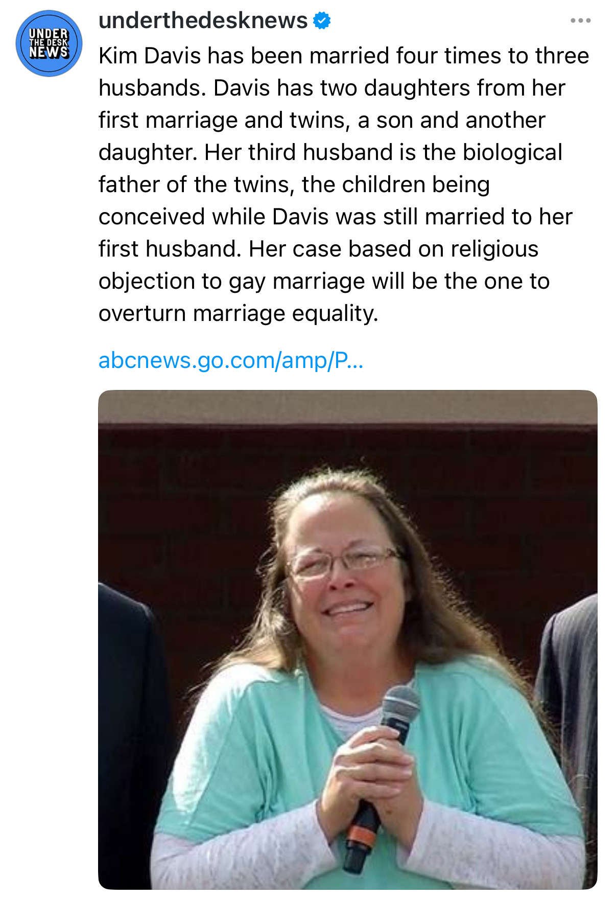Open the underthedesknews profile name

coord(203,21)
